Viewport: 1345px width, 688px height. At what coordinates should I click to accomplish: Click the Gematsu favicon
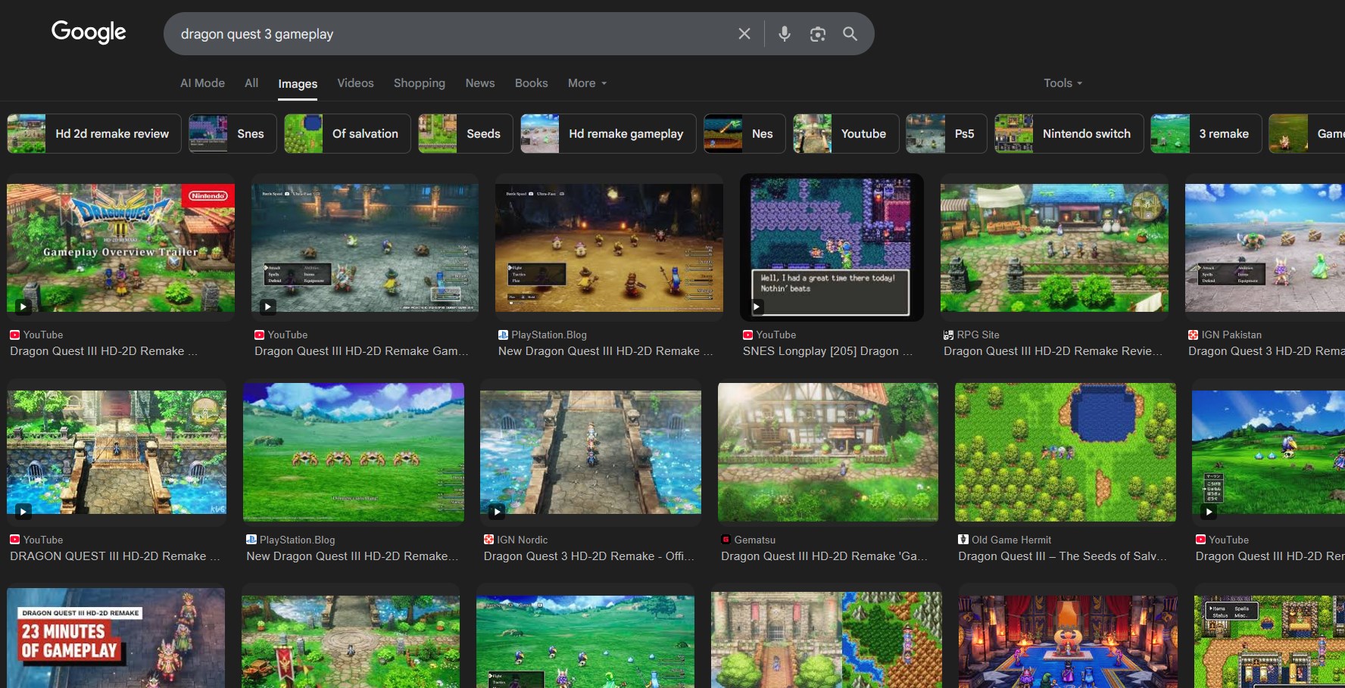[x=726, y=540]
